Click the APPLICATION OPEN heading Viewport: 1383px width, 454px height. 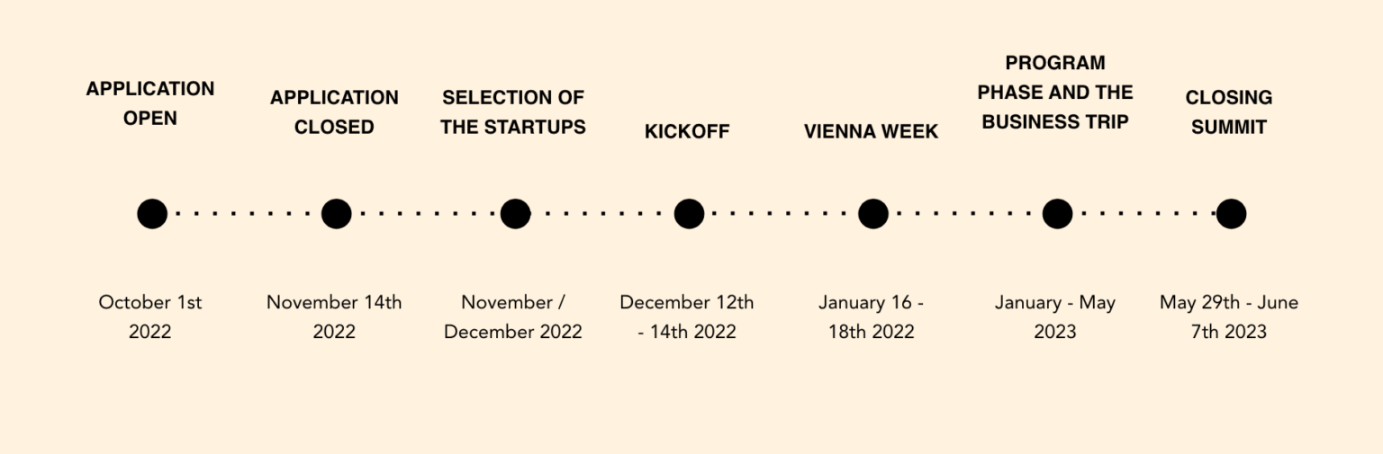click(150, 103)
